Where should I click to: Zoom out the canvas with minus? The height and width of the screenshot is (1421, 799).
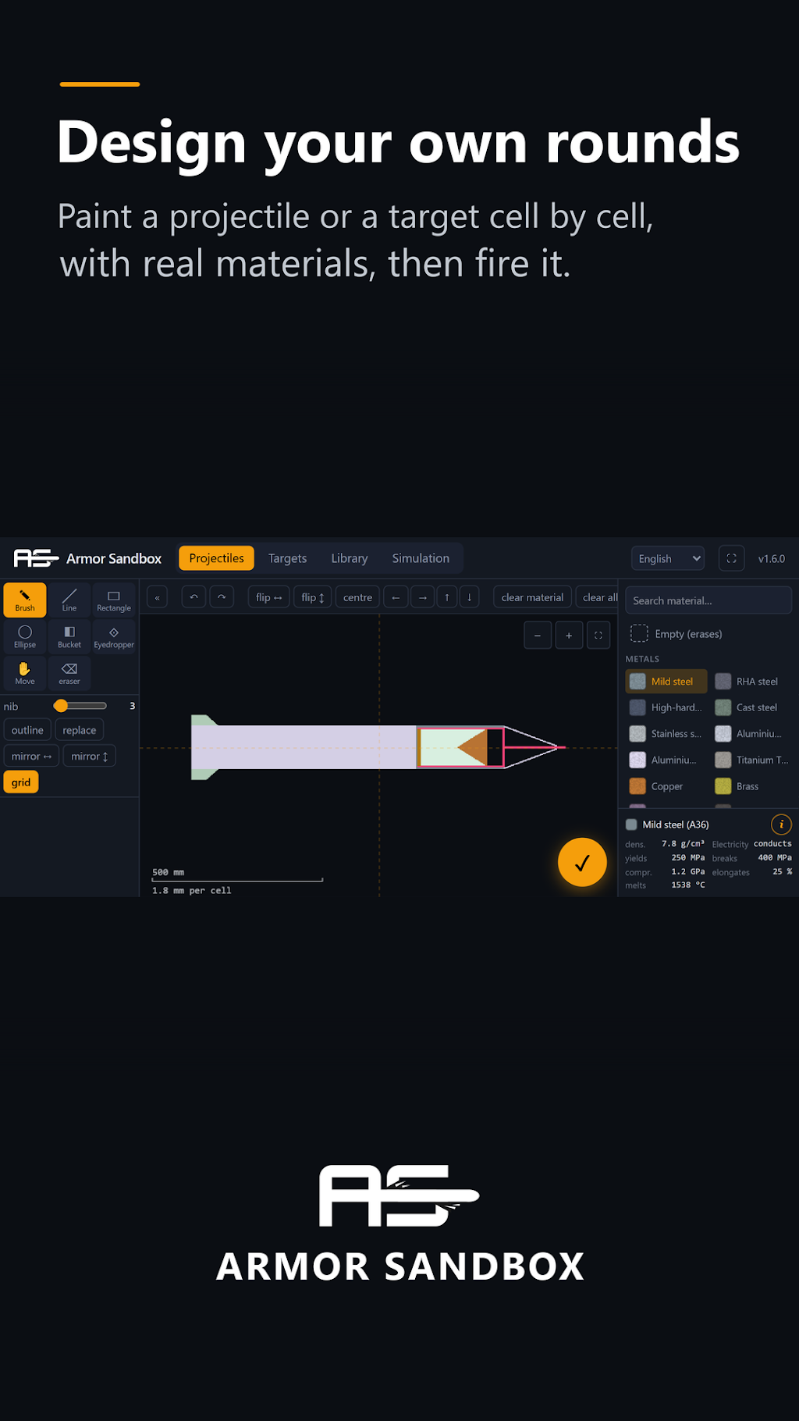(x=538, y=636)
